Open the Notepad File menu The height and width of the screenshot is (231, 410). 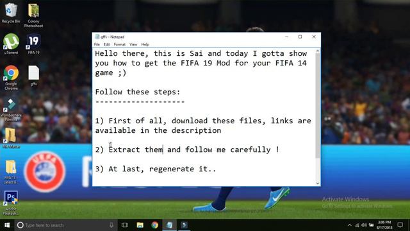[x=97, y=44]
